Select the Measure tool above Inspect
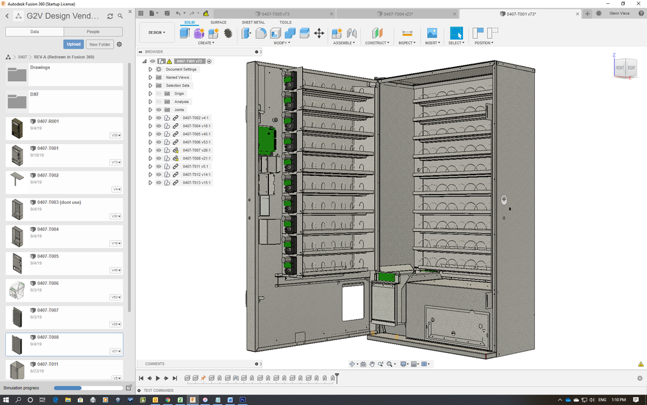 pyautogui.click(x=407, y=33)
